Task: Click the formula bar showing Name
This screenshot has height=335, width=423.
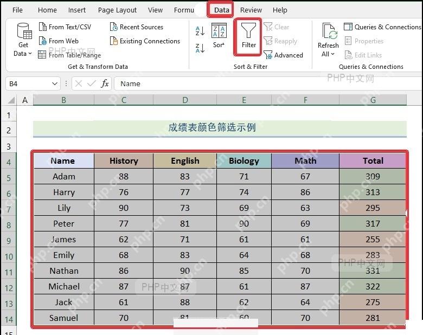Action: (268, 83)
